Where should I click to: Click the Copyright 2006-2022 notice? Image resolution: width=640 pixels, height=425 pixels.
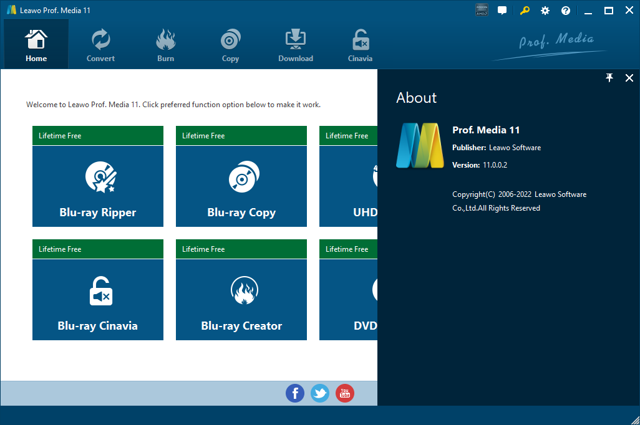(519, 201)
